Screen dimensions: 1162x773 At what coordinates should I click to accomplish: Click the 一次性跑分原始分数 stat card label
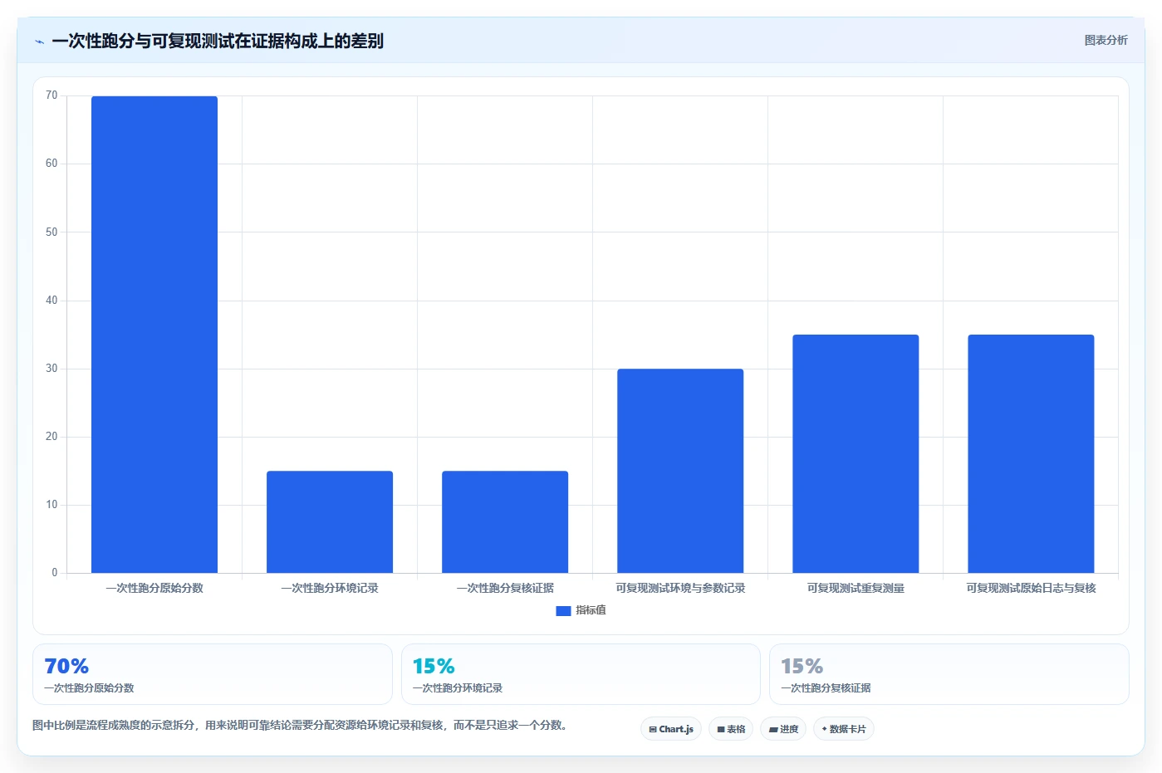point(89,688)
